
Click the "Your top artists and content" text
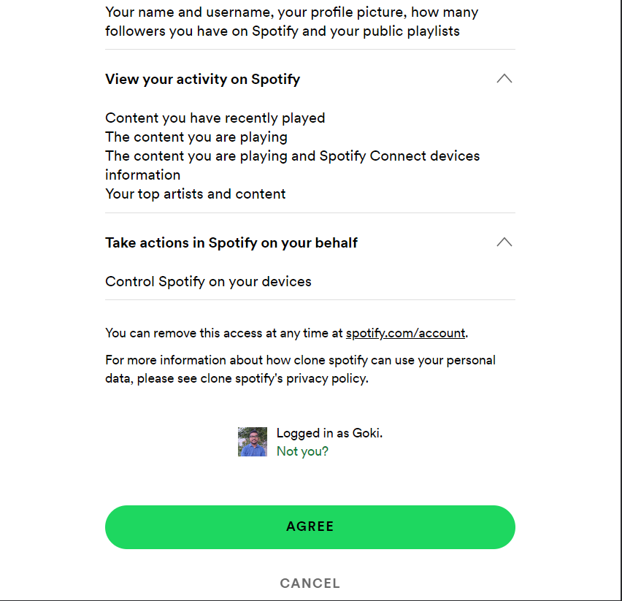point(196,194)
